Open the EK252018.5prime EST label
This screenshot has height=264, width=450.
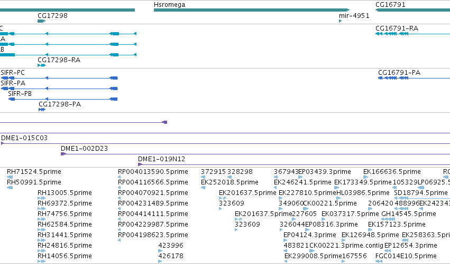point(230,182)
